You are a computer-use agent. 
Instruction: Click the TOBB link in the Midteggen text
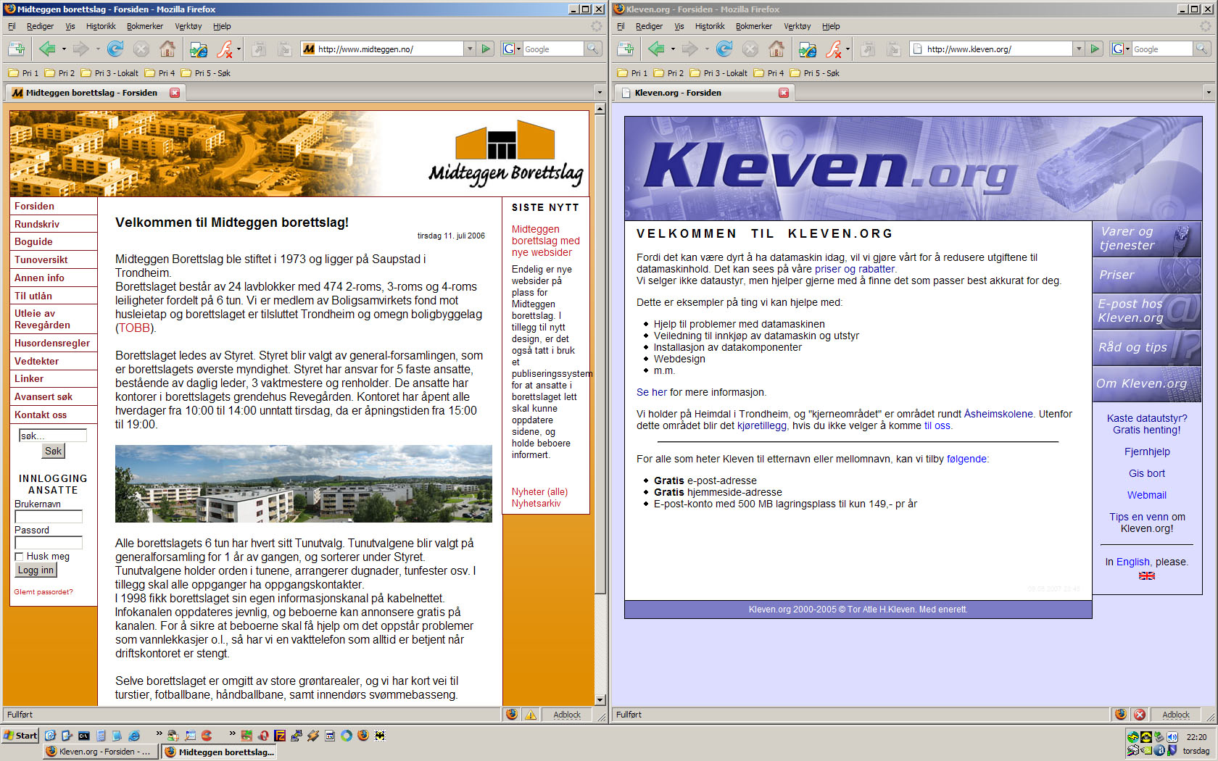click(x=134, y=328)
